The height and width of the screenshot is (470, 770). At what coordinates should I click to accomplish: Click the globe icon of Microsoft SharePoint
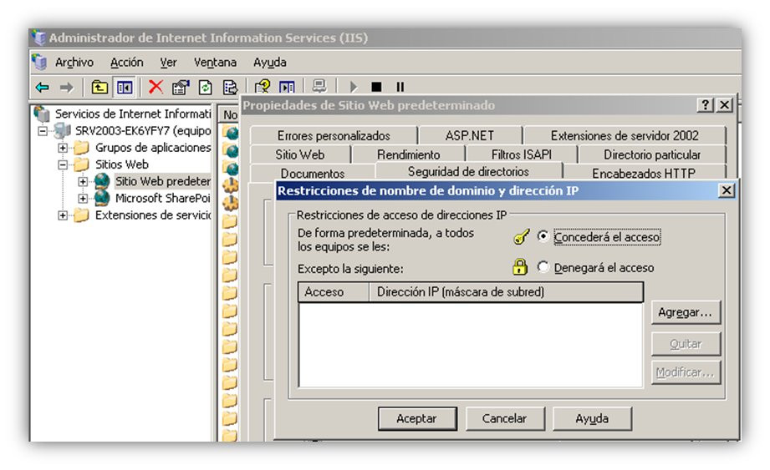coord(102,198)
